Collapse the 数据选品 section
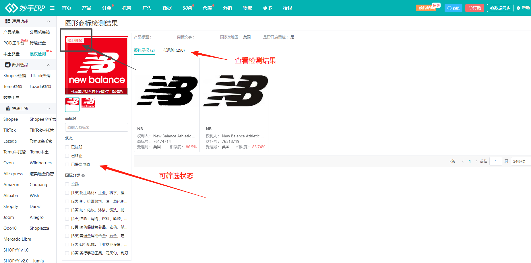 click(49, 65)
